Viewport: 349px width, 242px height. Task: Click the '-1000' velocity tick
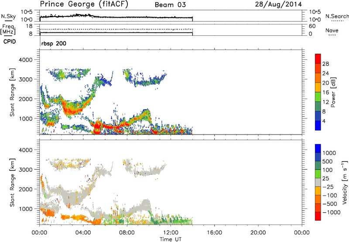coord(331,212)
